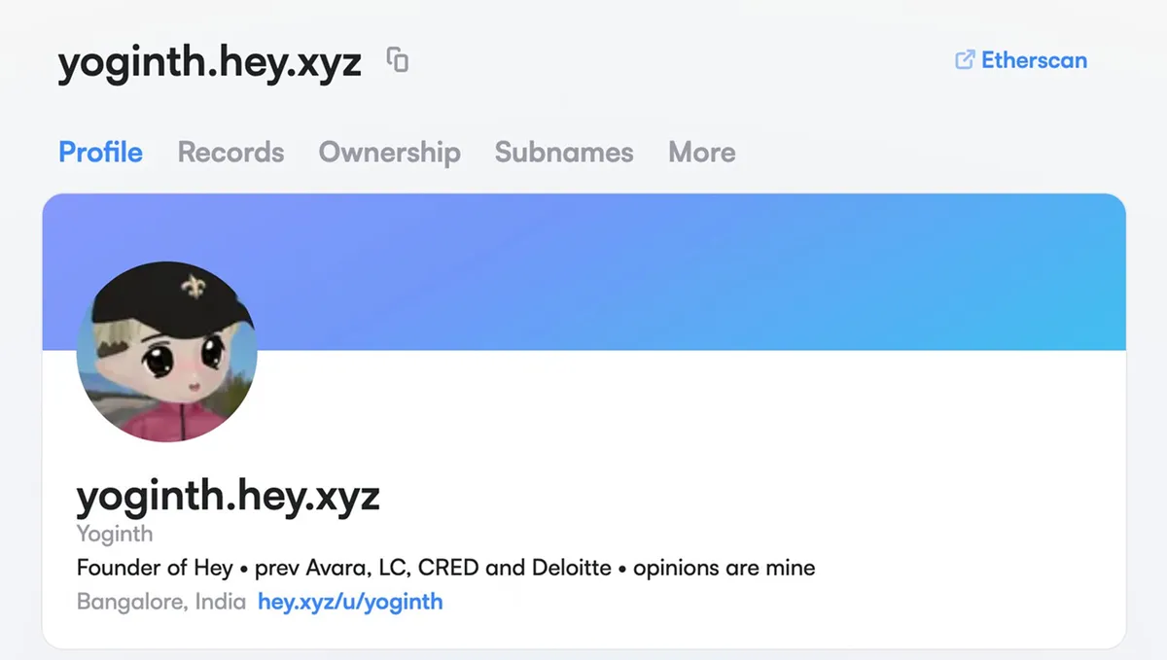The image size is (1167, 660).
Task: Open the Etherscan link
Action: tap(1033, 60)
